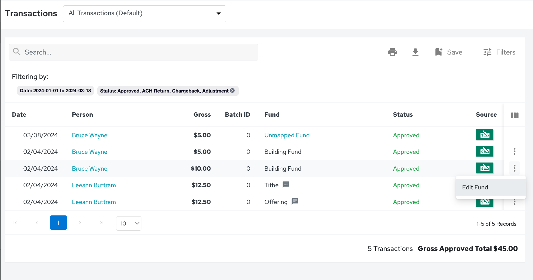Click the download icon
This screenshot has width=533, height=280.
click(415, 52)
